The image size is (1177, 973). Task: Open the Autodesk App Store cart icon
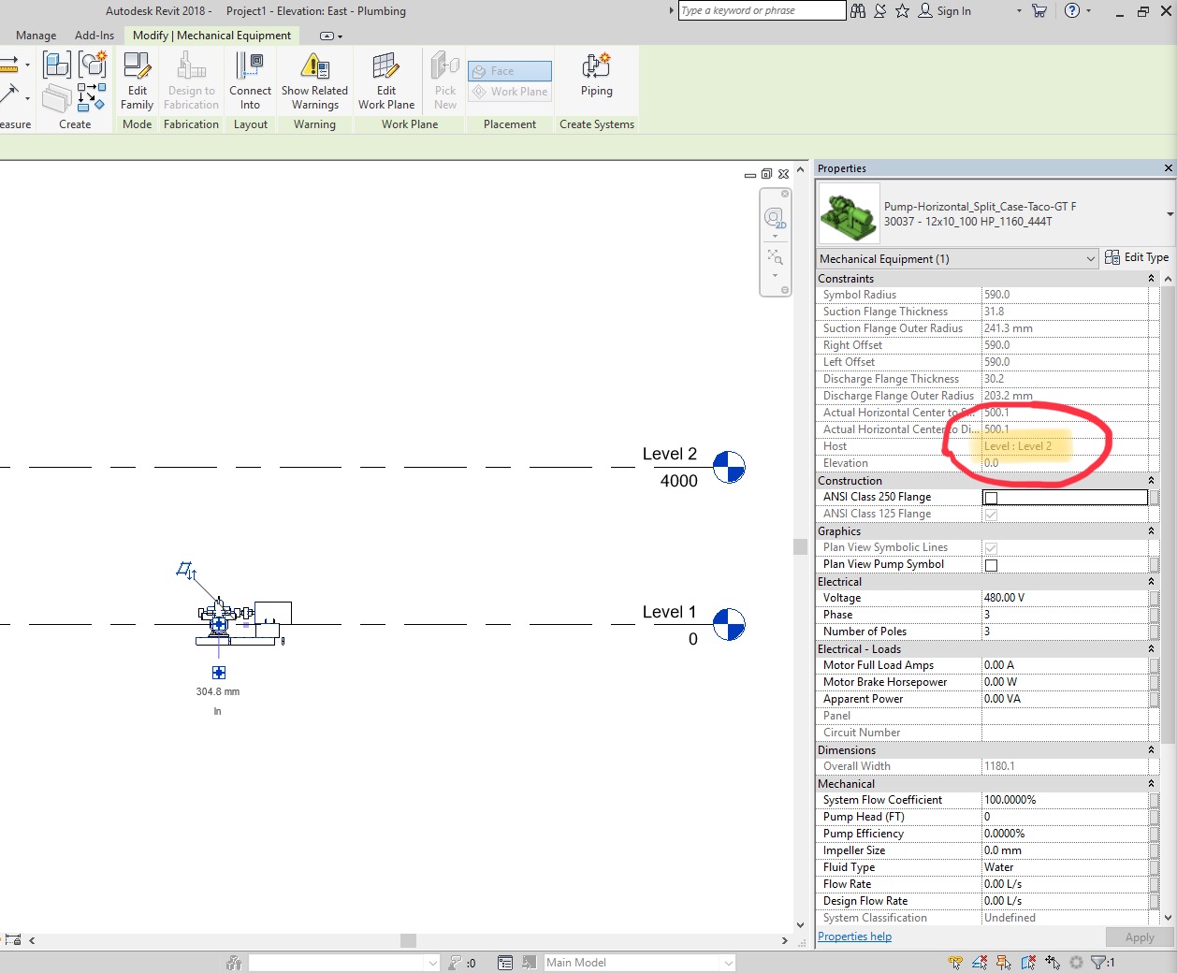(x=1039, y=11)
